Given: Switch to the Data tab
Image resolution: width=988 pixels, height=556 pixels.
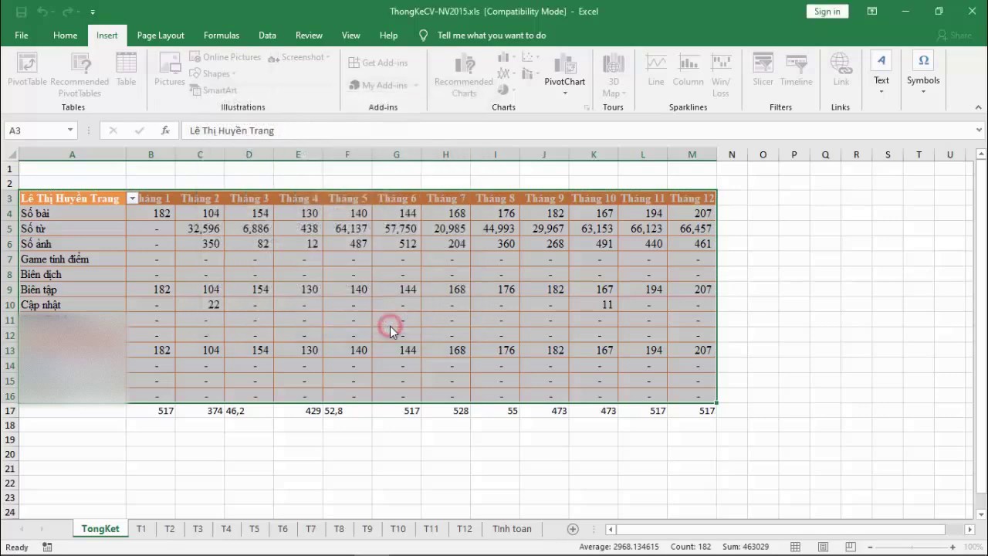Looking at the screenshot, I should point(267,36).
